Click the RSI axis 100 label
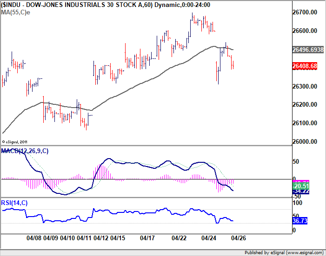The image size is (326, 256). pyautogui.click(x=297, y=203)
